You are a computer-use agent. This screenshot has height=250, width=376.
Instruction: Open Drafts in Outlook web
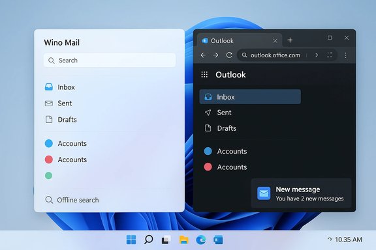[220, 128]
